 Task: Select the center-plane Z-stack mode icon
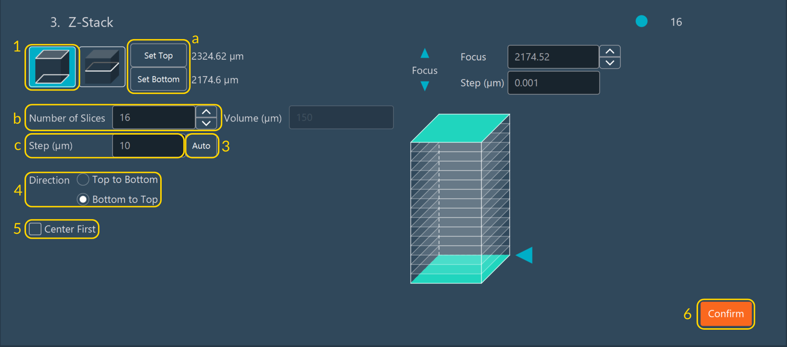102,67
